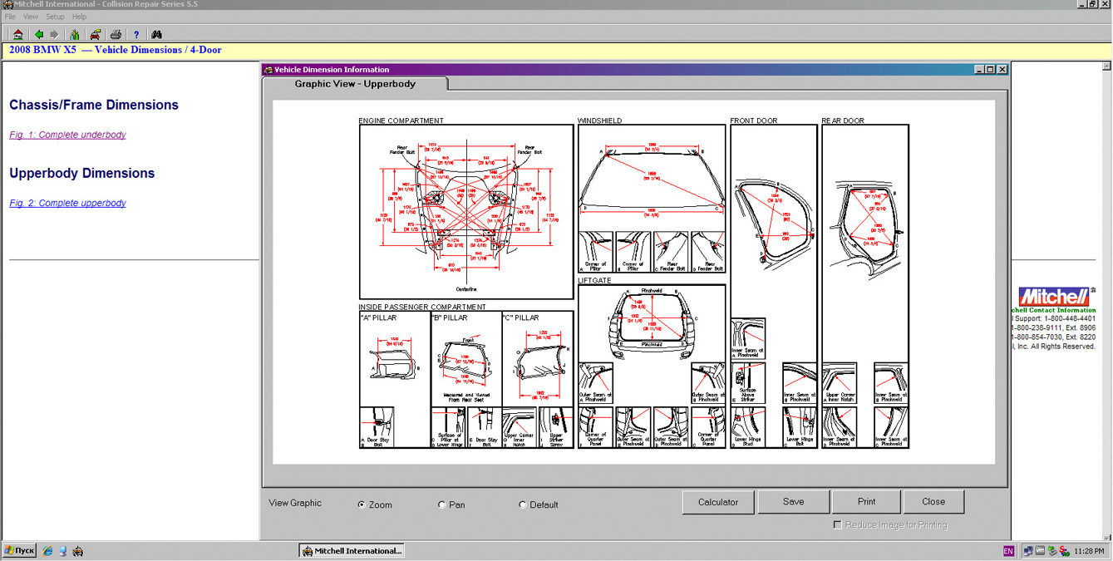Viewport: 1113px width, 561px height.
Task: Click the printer icon in toolbar
Action: [x=116, y=34]
